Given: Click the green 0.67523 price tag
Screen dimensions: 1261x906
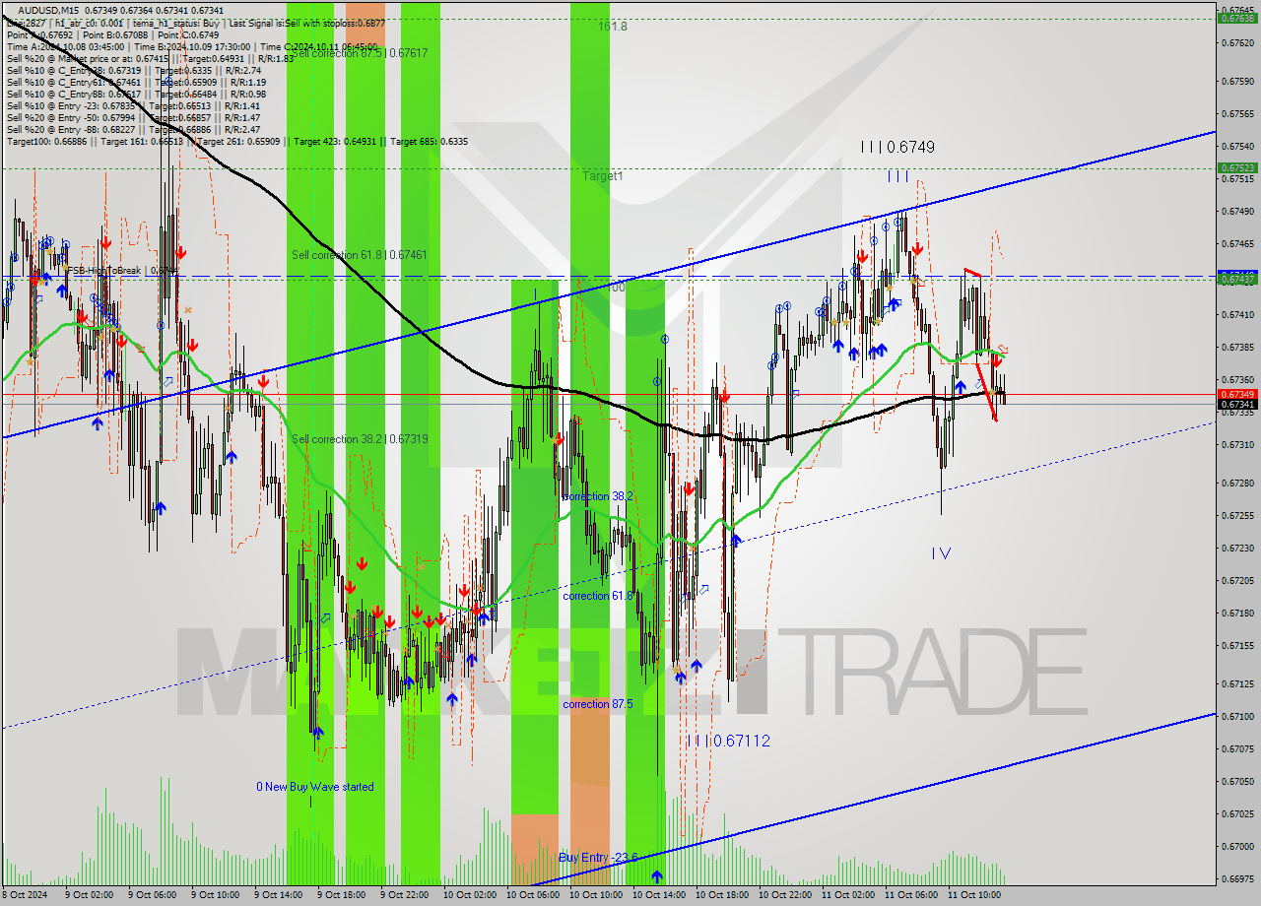Looking at the screenshot, I should coord(1237,168).
